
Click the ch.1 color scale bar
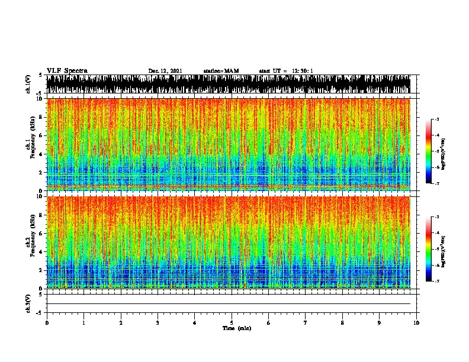[x=429, y=151]
